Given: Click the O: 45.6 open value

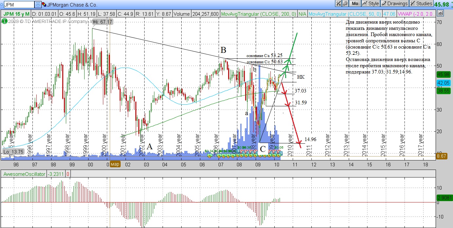Looking at the screenshot, I should (x=68, y=14).
